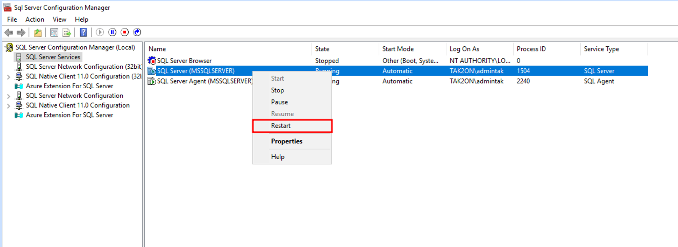The width and height of the screenshot is (678, 247).
Task: Expand SQL Server Network Configuration node
Action: click(x=8, y=96)
